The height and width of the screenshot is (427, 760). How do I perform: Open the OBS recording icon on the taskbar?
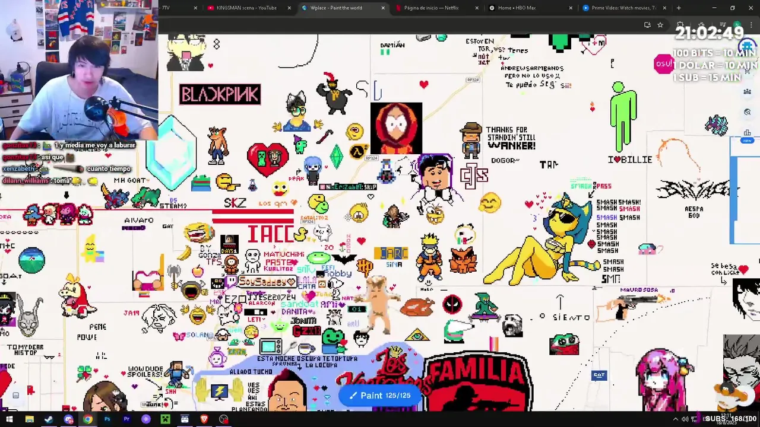223,419
